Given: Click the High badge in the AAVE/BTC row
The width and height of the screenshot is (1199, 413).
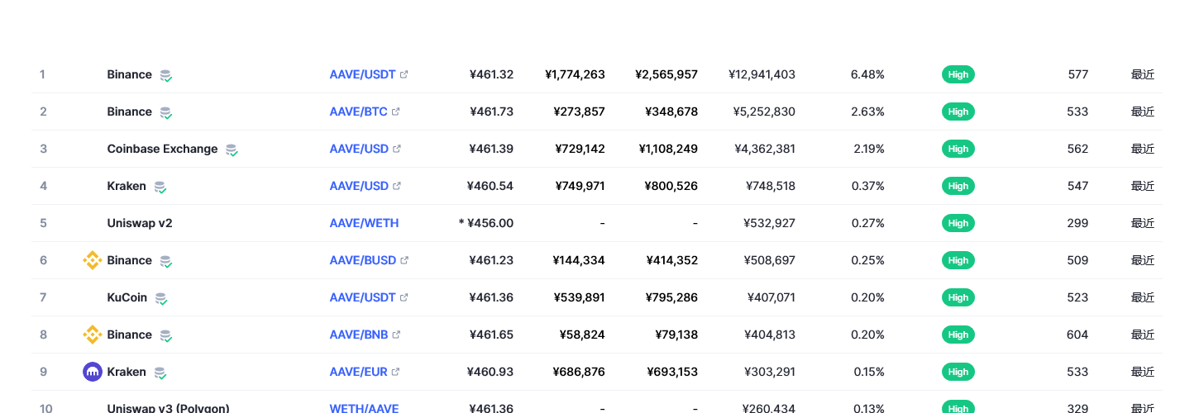Looking at the screenshot, I should point(958,112).
